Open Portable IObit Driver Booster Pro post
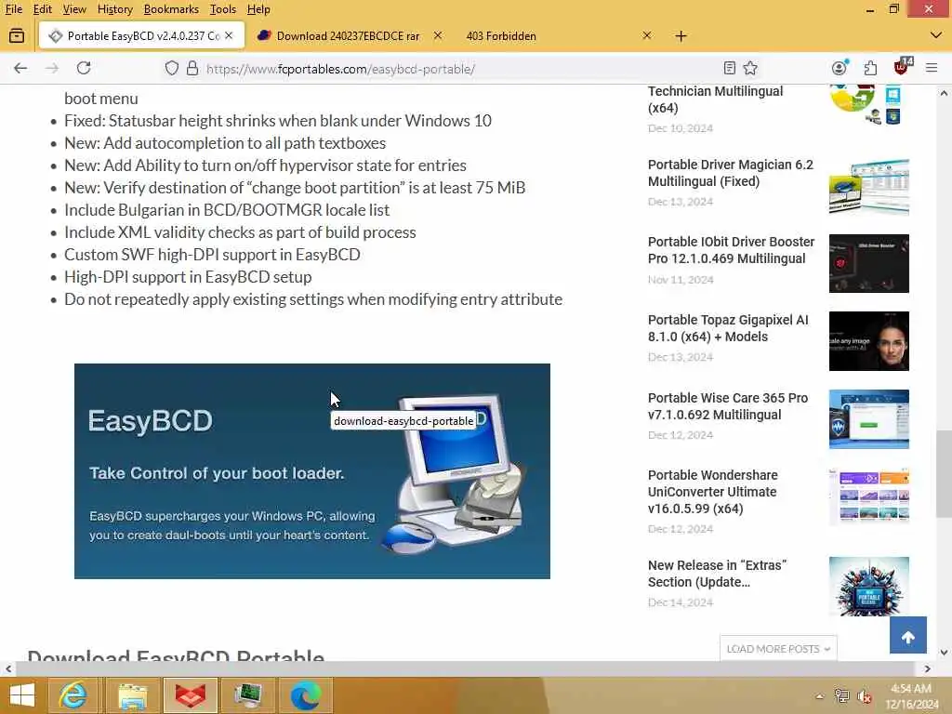 [731, 250]
